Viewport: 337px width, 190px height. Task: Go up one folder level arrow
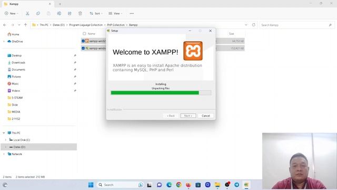pyautogui.click(x=26, y=25)
